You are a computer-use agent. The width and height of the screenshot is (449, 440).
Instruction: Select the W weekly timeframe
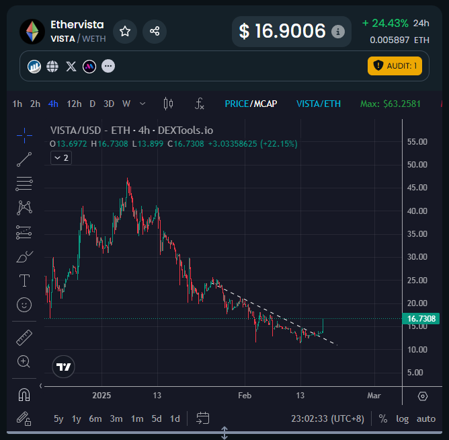coord(126,104)
